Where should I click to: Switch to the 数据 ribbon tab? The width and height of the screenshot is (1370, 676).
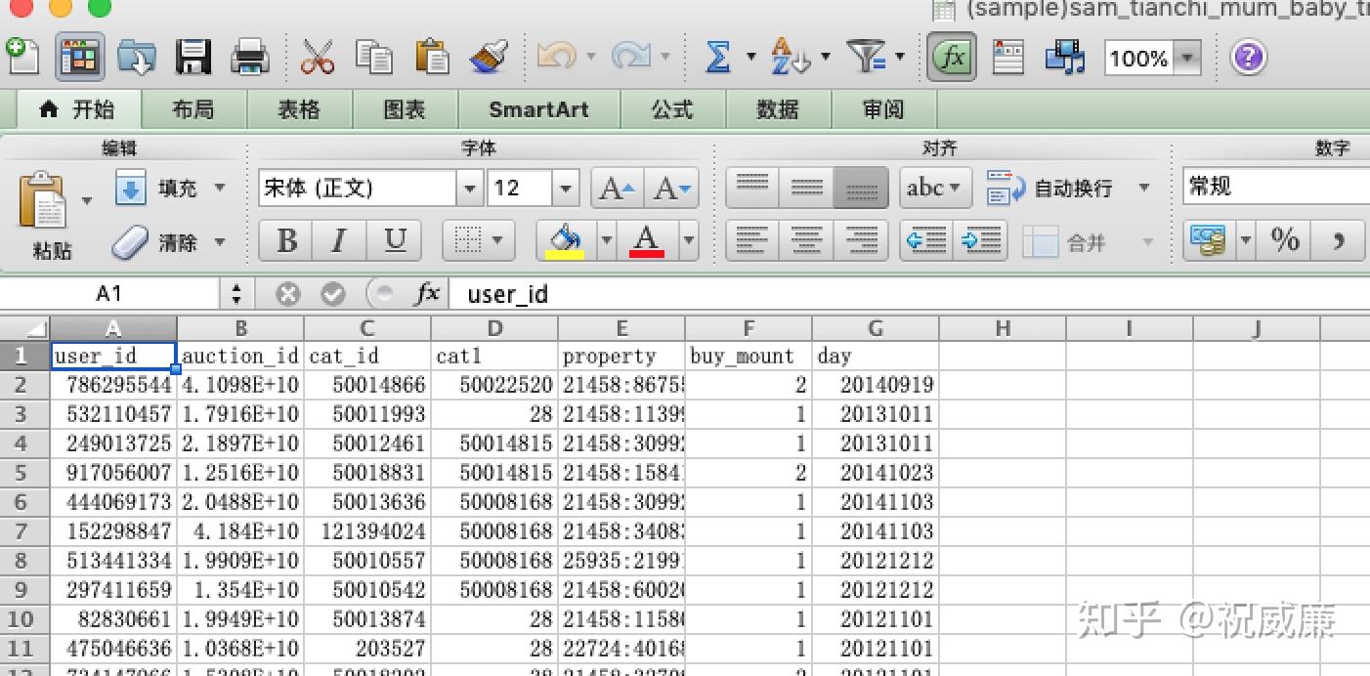[x=777, y=109]
